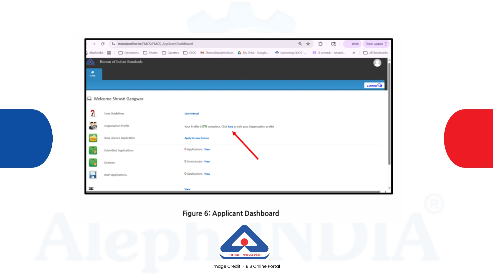The height and width of the screenshot is (277, 493).
Task: Open the (5 unread) srtrade mail bookmark
Action: pyautogui.click(x=329, y=53)
